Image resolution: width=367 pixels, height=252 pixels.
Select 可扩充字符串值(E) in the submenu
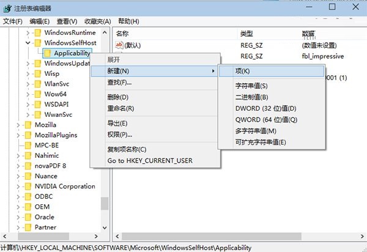coord(272,143)
